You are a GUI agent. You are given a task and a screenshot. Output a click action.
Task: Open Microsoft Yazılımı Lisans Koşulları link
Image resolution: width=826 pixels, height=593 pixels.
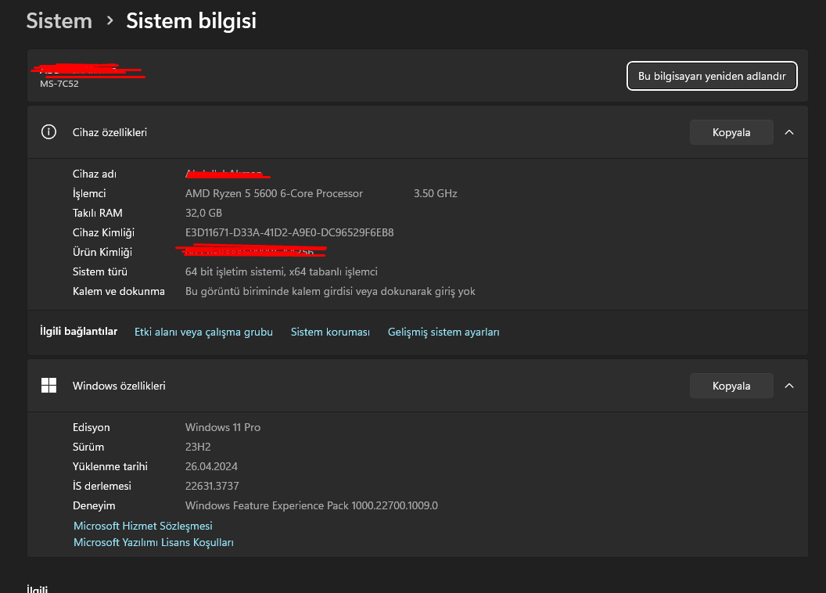pyautogui.click(x=153, y=542)
